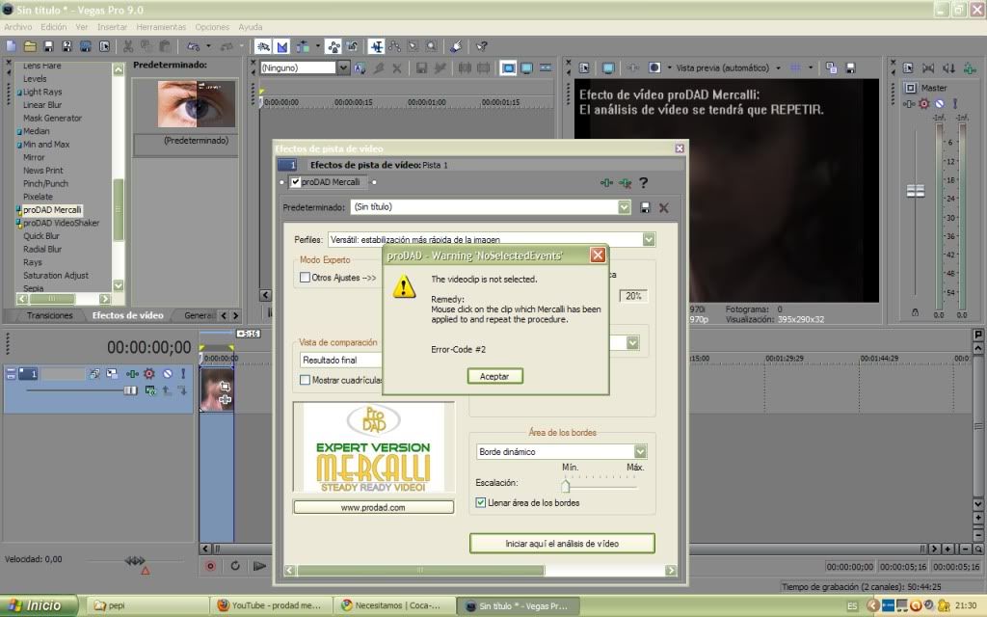Delete preset with X icon beside preset box

tap(663, 208)
